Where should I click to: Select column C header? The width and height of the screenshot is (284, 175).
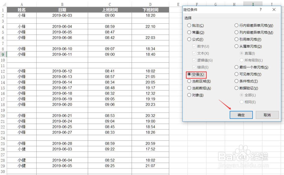110,4
